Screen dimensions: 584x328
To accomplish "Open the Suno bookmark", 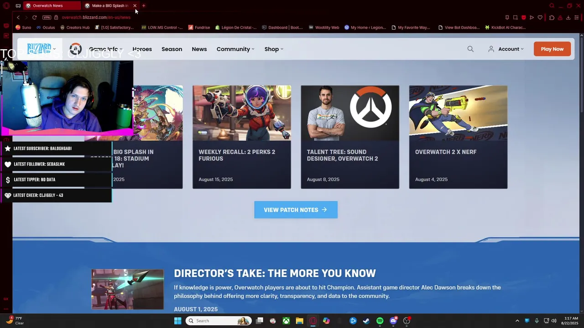I will point(23,27).
